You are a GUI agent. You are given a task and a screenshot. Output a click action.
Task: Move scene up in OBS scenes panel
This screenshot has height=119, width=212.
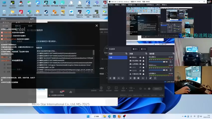pos(118,78)
